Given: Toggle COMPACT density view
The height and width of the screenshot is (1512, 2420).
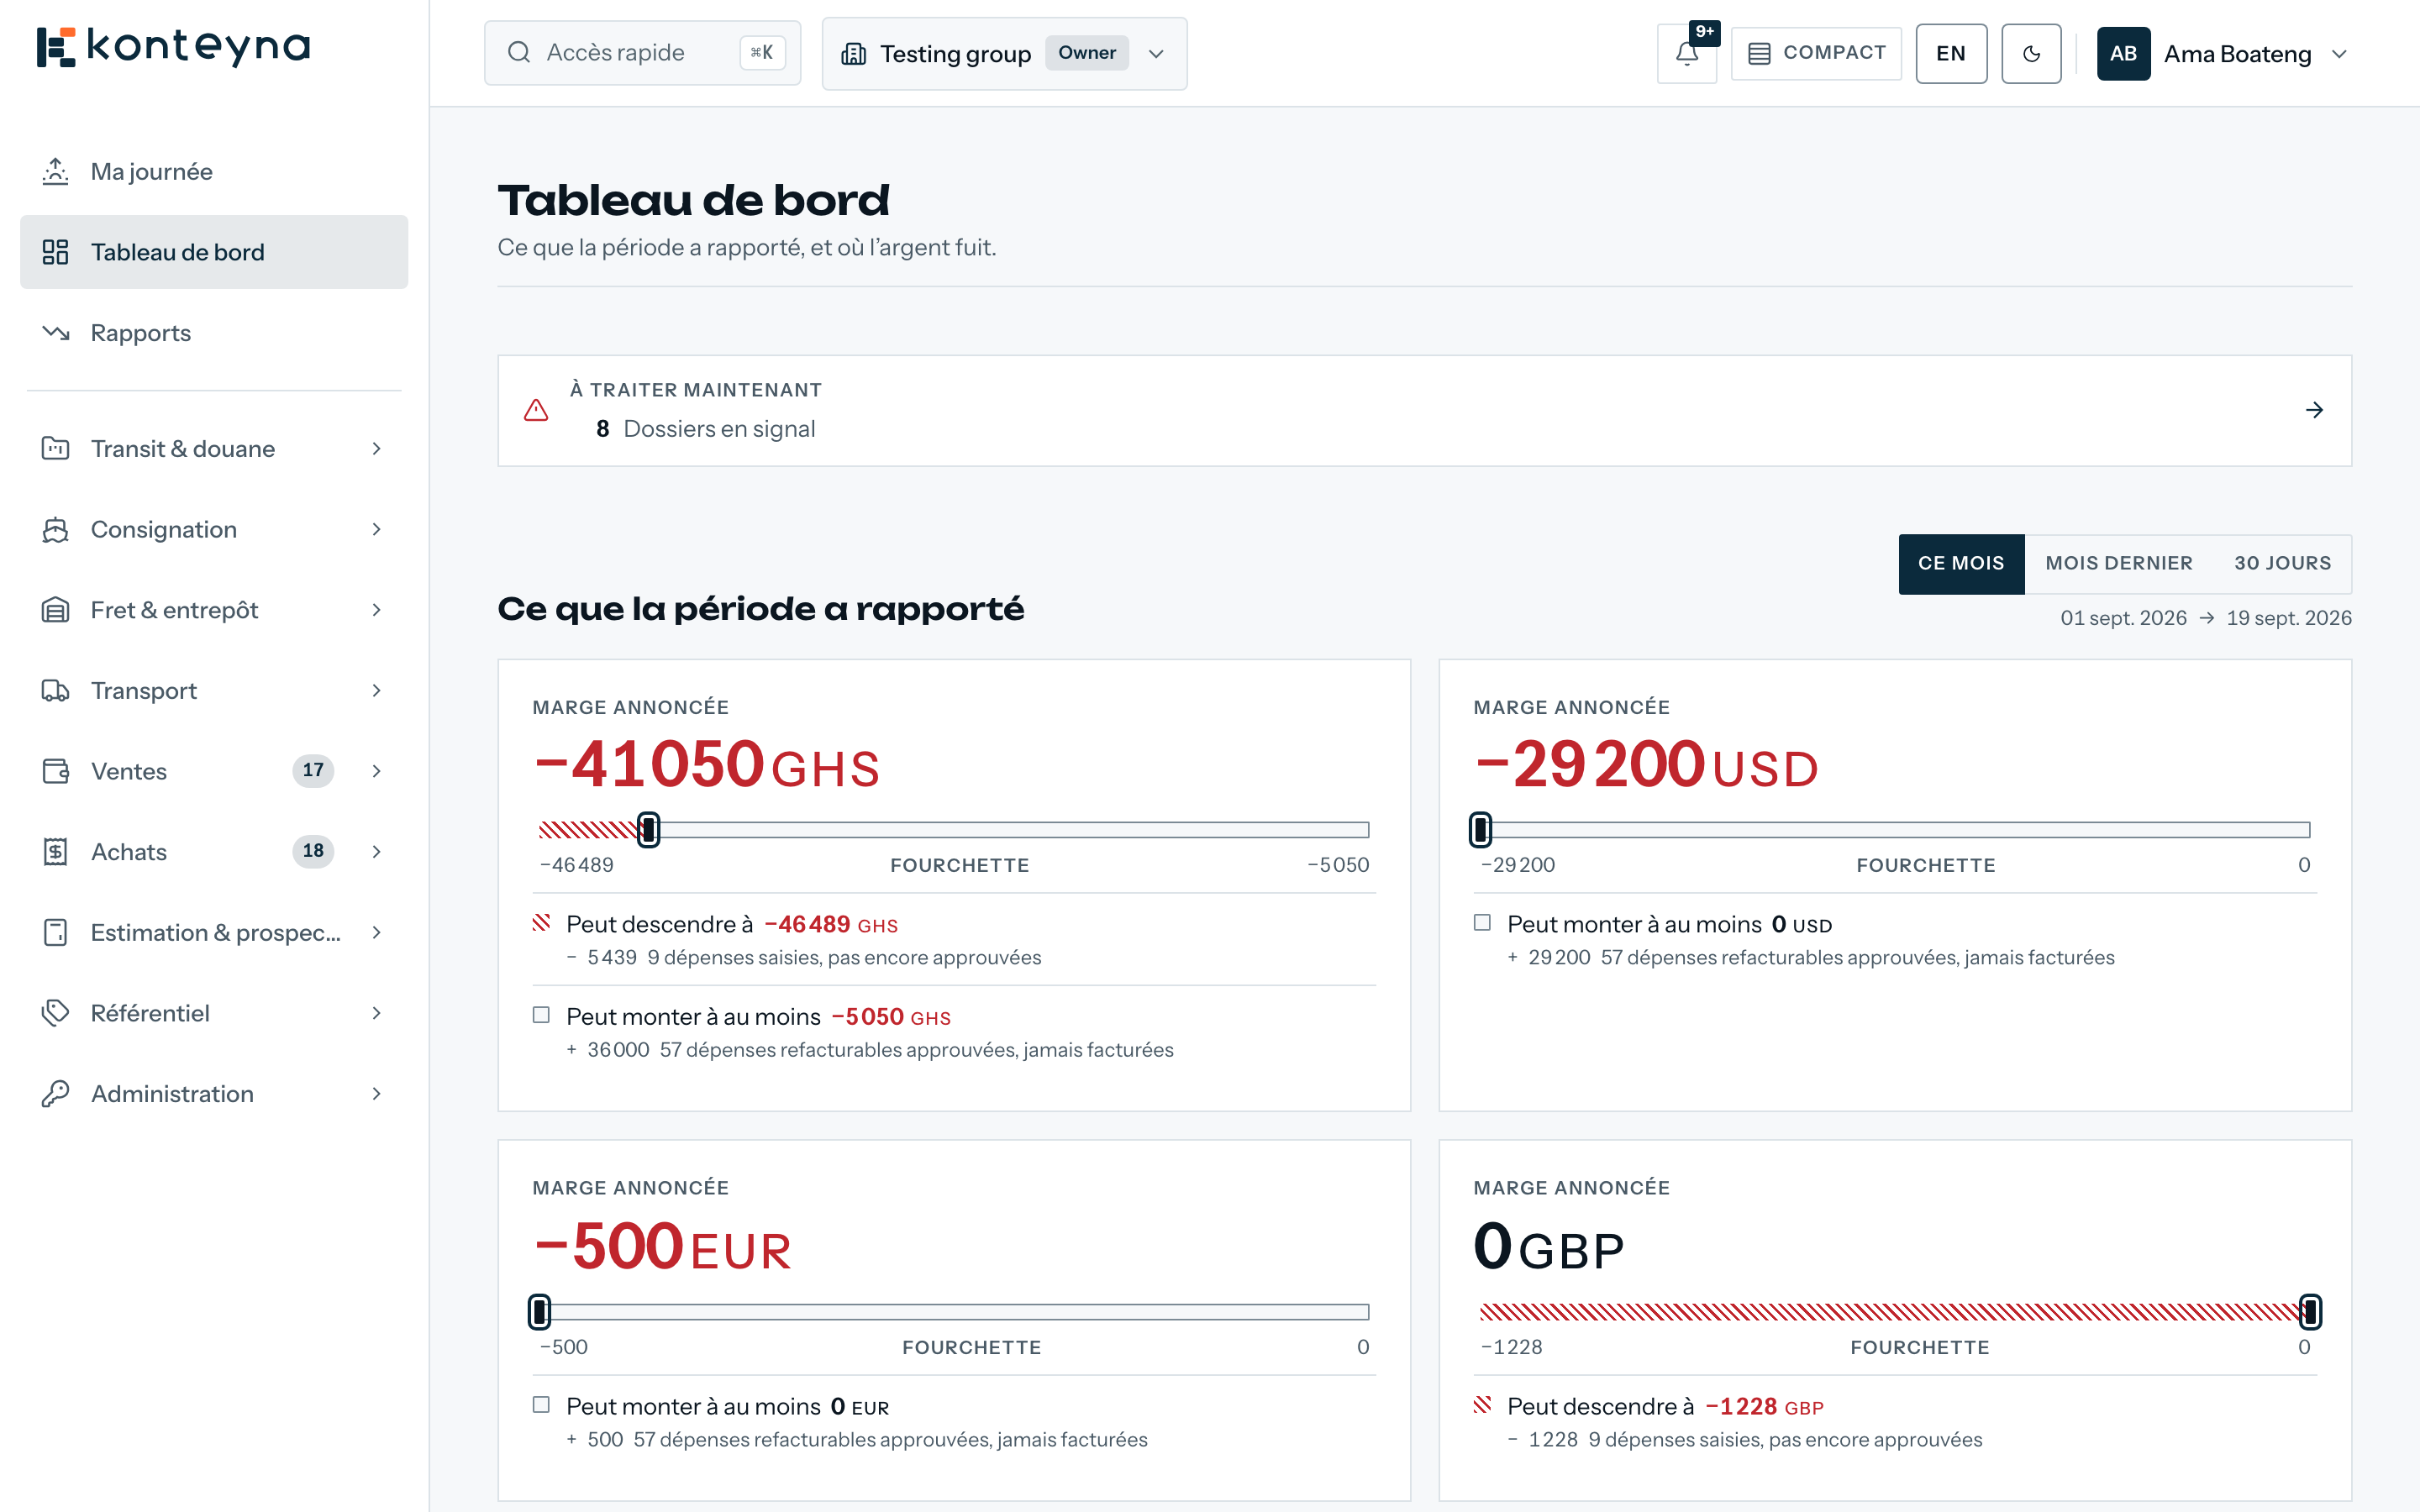Looking at the screenshot, I should pos(1816,54).
